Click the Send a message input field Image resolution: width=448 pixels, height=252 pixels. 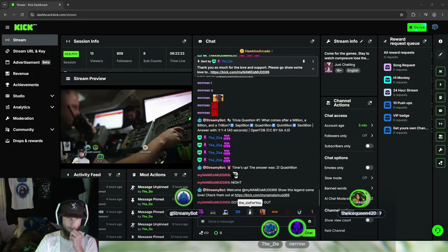point(256,222)
